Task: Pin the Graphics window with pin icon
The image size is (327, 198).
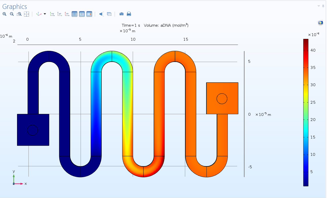Action: pyautogui.click(x=323, y=6)
